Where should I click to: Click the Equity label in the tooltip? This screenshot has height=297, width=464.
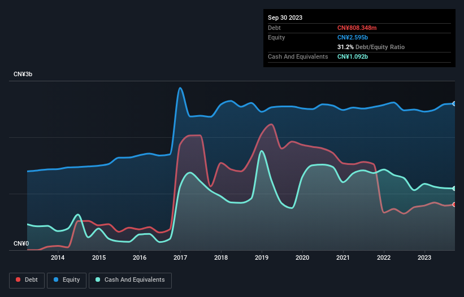pos(276,37)
